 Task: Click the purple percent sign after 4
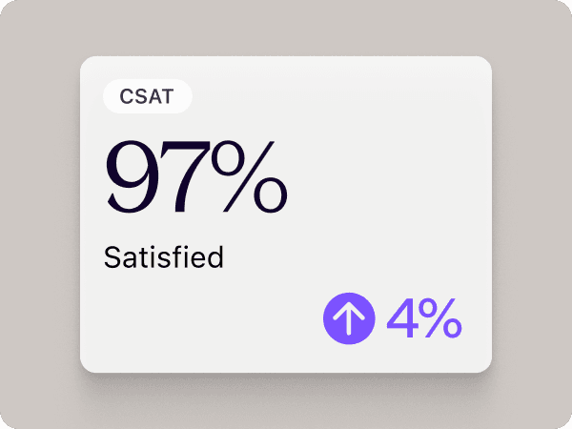[442, 318]
